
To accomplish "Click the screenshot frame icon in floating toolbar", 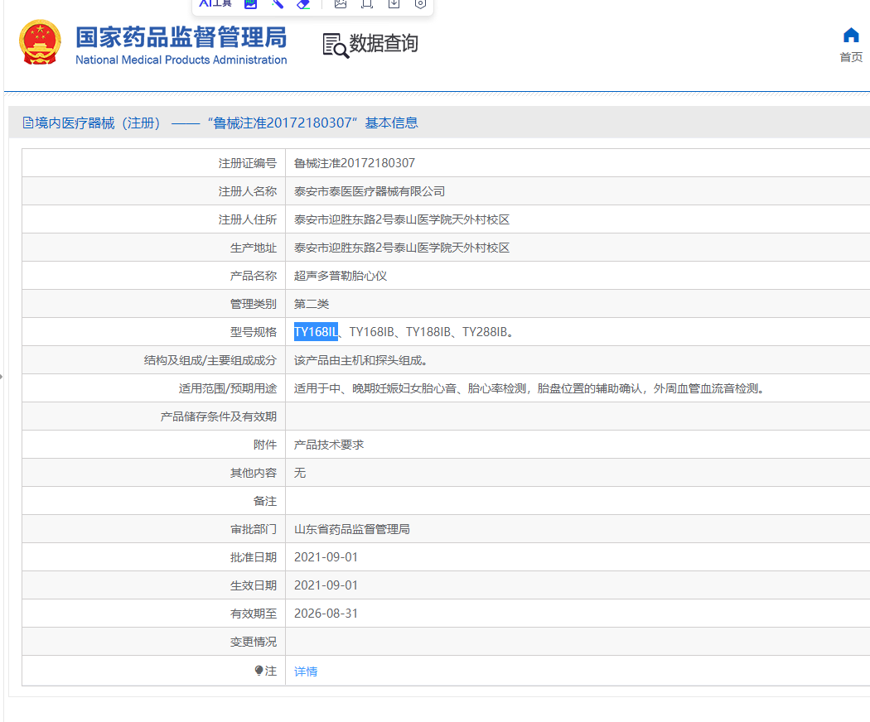I will coord(367,3).
